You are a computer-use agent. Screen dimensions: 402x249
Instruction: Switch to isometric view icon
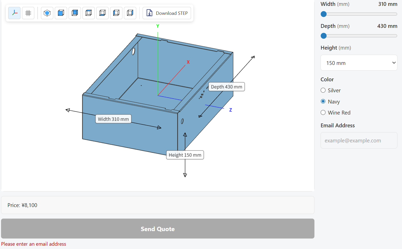[x=47, y=13]
